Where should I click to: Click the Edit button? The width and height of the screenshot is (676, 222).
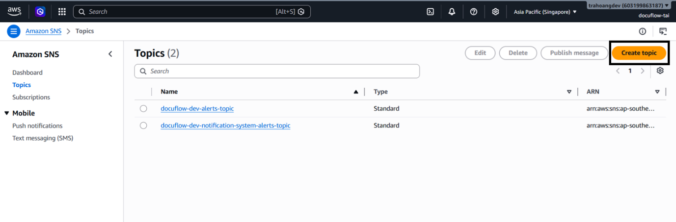click(480, 53)
